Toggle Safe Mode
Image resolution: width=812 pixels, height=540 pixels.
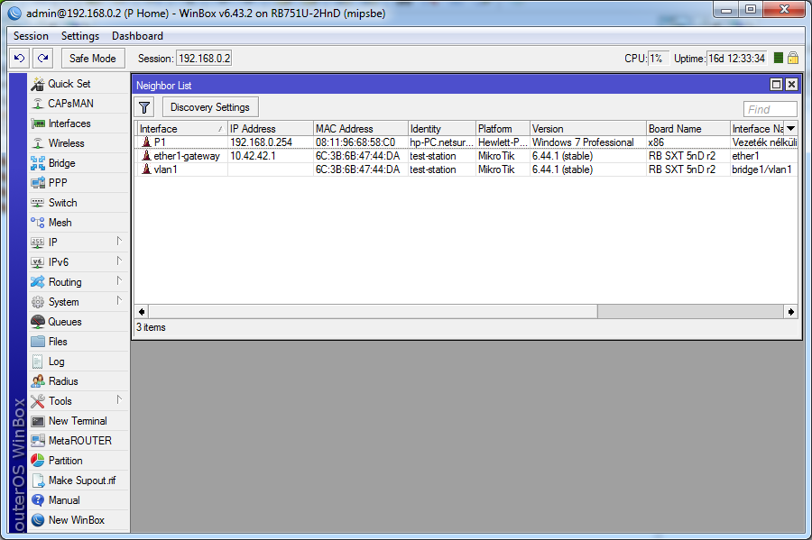point(93,58)
